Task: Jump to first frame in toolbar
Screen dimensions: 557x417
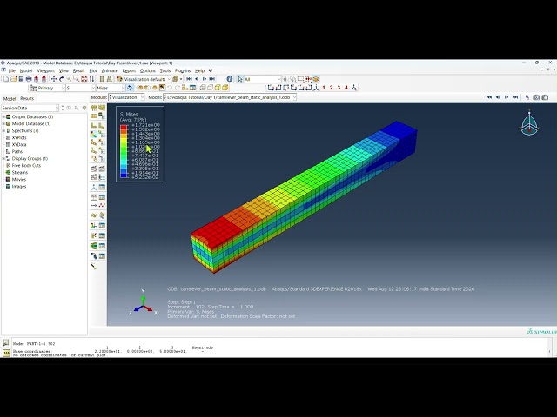Action: click(x=189, y=79)
